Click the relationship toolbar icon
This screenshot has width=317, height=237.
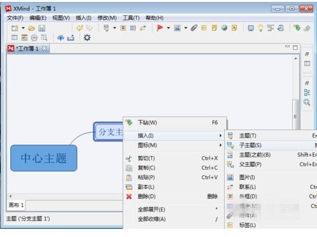pos(143,28)
